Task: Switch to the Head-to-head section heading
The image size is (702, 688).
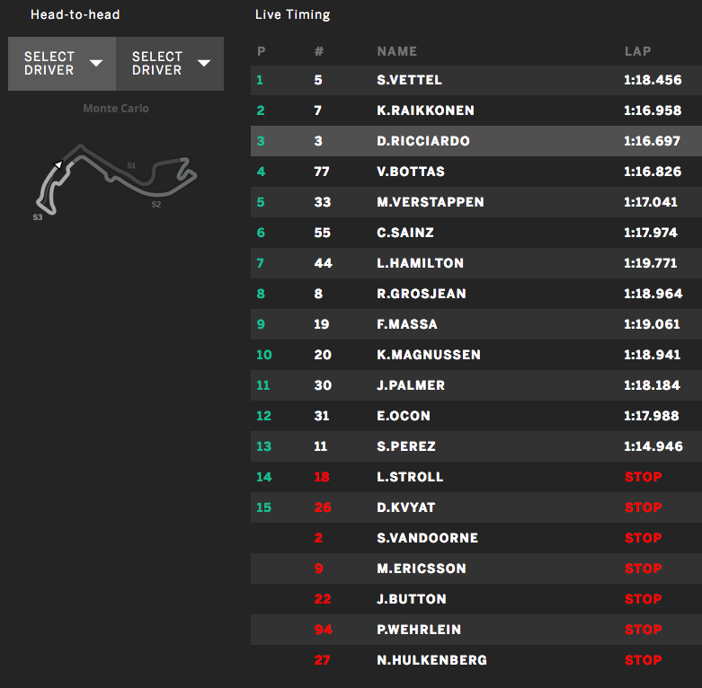Action: [x=75, y=14]
